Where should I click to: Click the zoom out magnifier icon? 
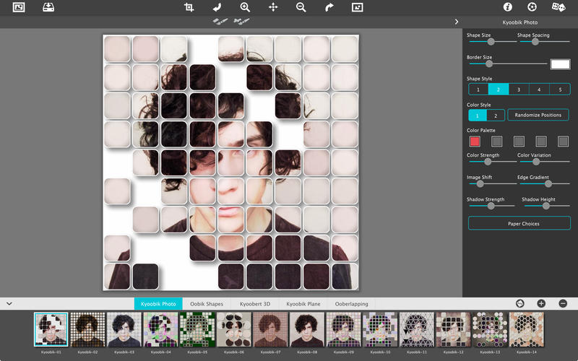coord(301,7)
